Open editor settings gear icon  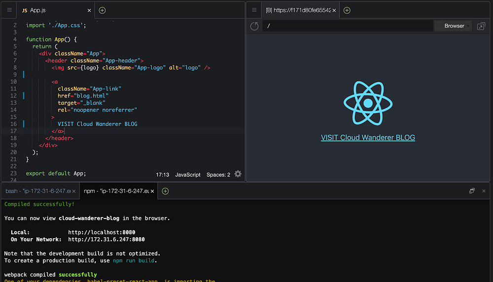click(x=238, y=174)
